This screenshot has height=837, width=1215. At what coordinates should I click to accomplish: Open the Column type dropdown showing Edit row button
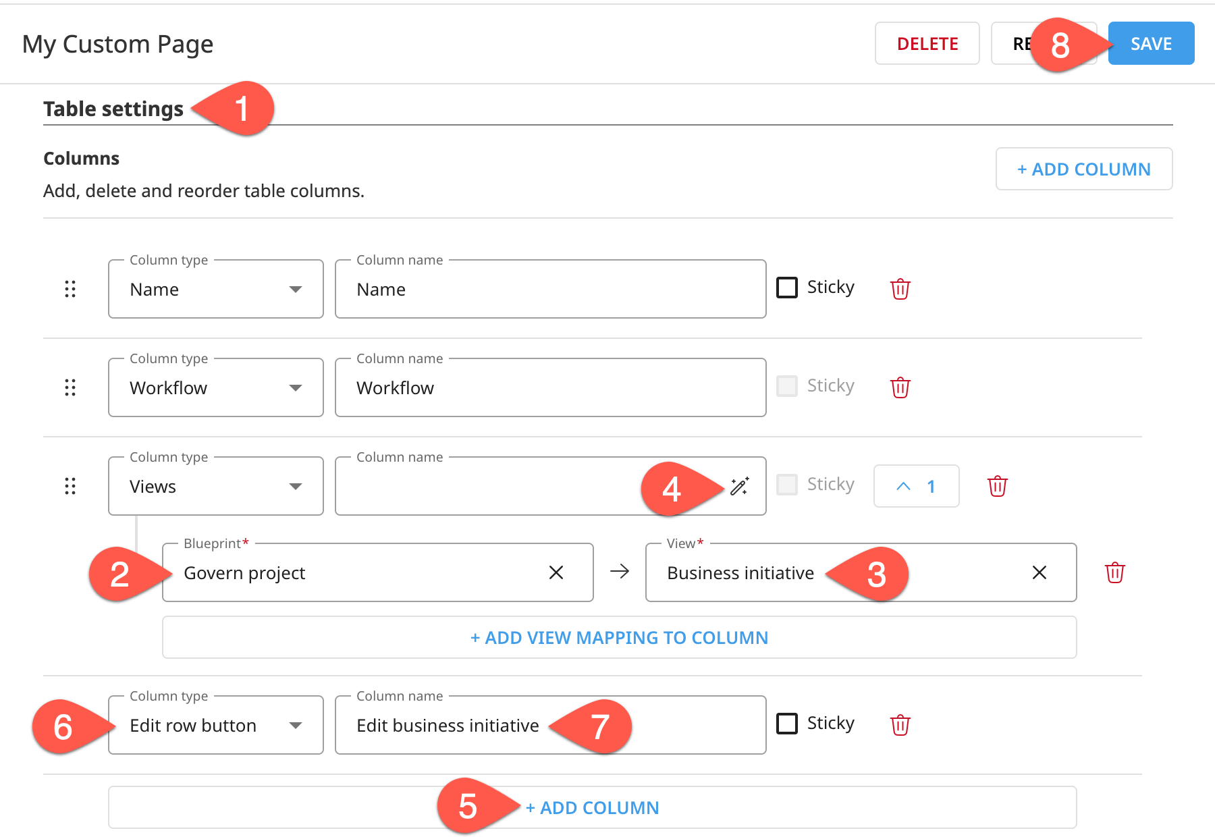[215, 724]
